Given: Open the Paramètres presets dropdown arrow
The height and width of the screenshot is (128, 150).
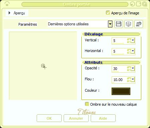Looking at the screenshot, I should tap(110, 24).
